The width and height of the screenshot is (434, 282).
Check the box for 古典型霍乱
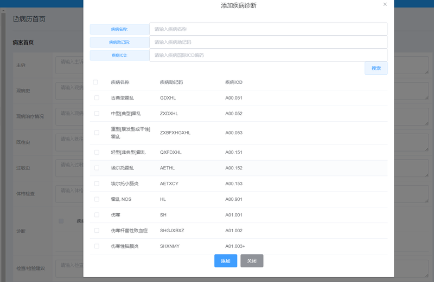(97, 98)
